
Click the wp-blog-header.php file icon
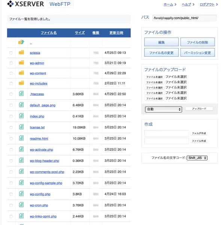[x=21, y=160]
